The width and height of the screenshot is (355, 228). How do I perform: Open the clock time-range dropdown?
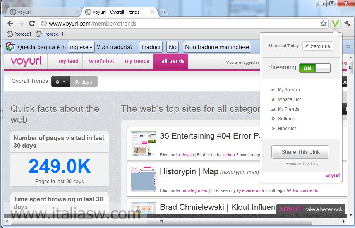pos(61,82)
